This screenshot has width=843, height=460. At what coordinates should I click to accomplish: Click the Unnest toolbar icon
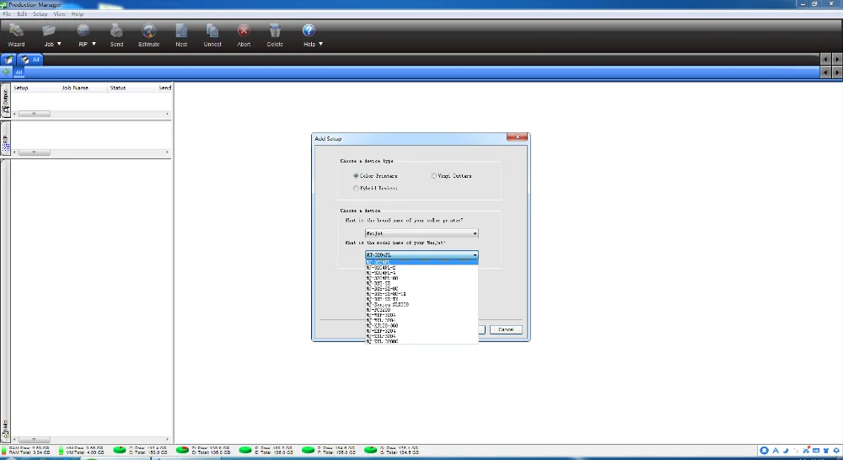pyautogui.click(x=212, y=30)
